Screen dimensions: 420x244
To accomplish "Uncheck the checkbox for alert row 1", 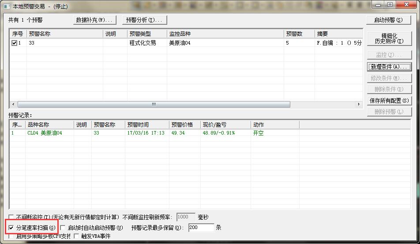I will [x=15, y=43].
